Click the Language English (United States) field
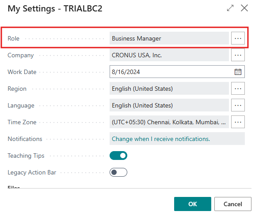 click(169, 105)
